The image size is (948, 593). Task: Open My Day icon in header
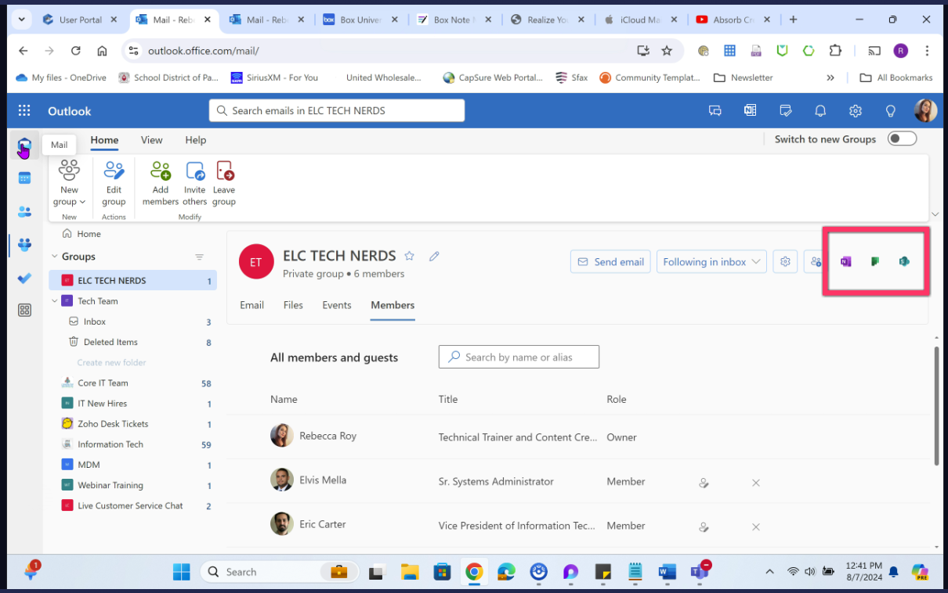785,111
